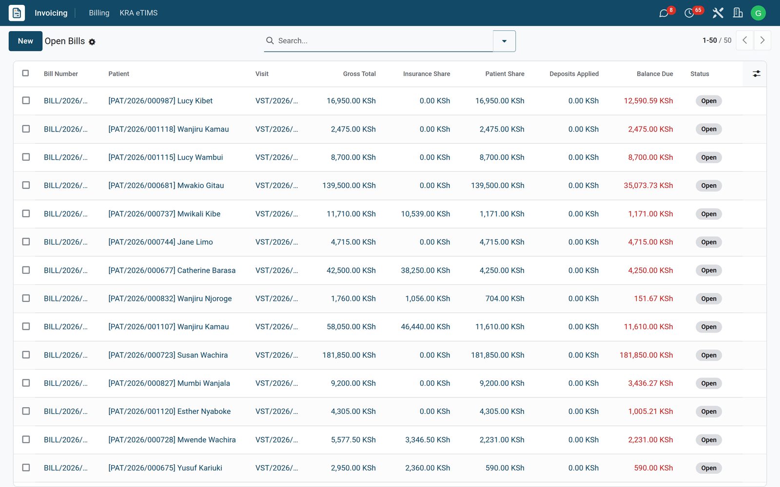Sort by Gross Total column header

click(359, 74)
